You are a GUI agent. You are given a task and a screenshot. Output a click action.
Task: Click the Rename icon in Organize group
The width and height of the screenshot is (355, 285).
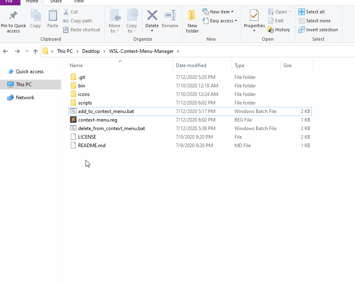tap(170, 15)
